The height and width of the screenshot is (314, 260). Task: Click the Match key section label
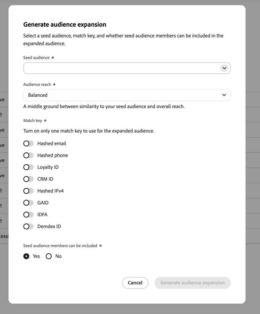(33, 120)
